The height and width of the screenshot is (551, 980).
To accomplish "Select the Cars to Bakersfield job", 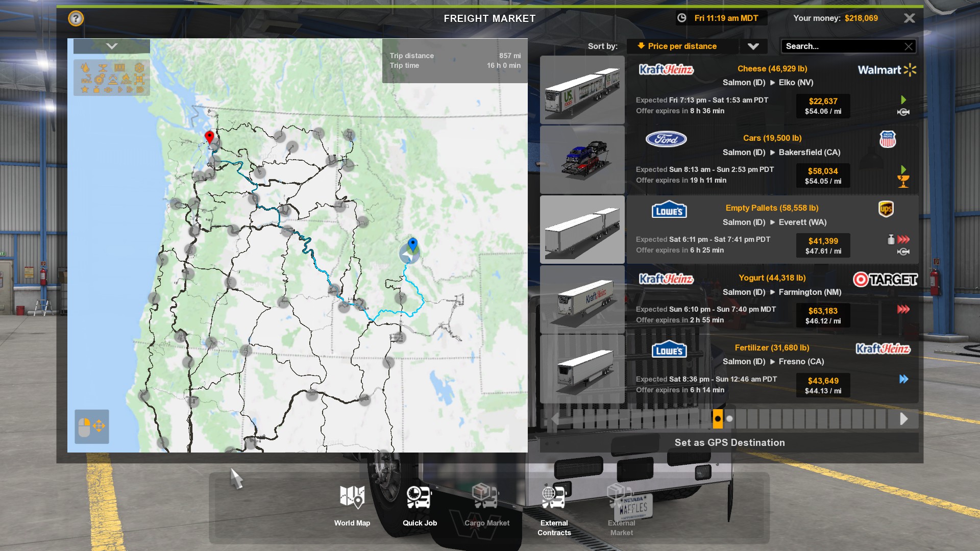I will (x=772, y=160).
